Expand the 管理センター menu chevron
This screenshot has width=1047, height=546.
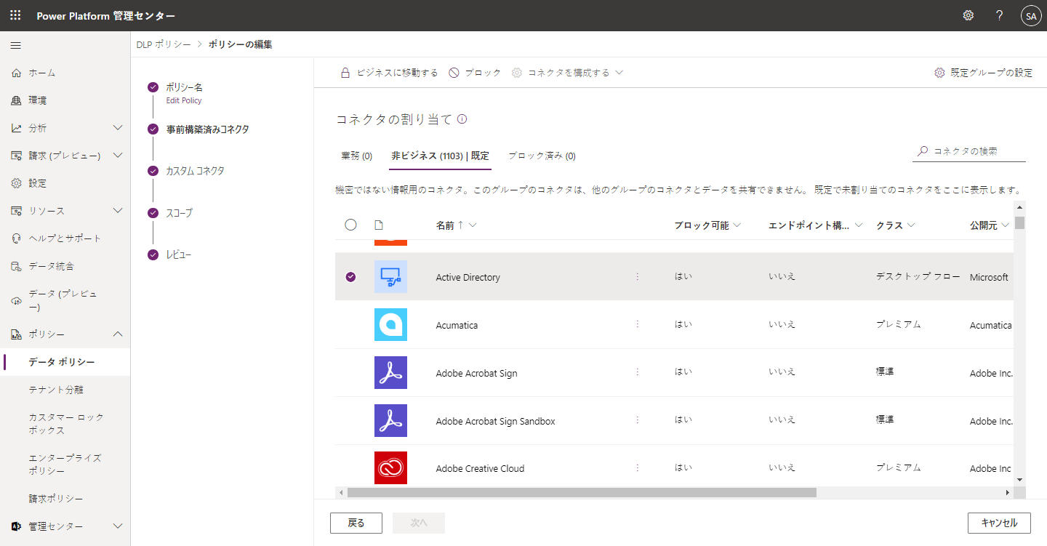coord(119,526)
